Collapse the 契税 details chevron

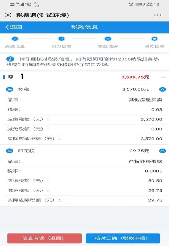pyautogui.click(x=162, y=89)
